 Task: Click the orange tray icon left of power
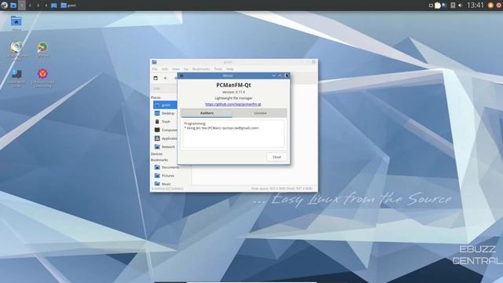(490, 6)
